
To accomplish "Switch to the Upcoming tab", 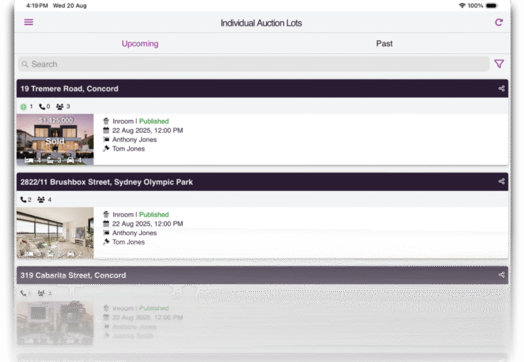I will (x=140, y=44).
